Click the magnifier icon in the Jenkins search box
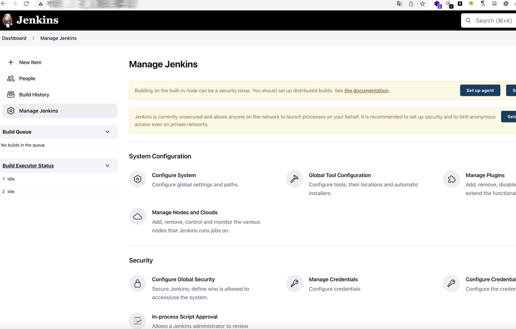516x329 pixels. point(468,21)
